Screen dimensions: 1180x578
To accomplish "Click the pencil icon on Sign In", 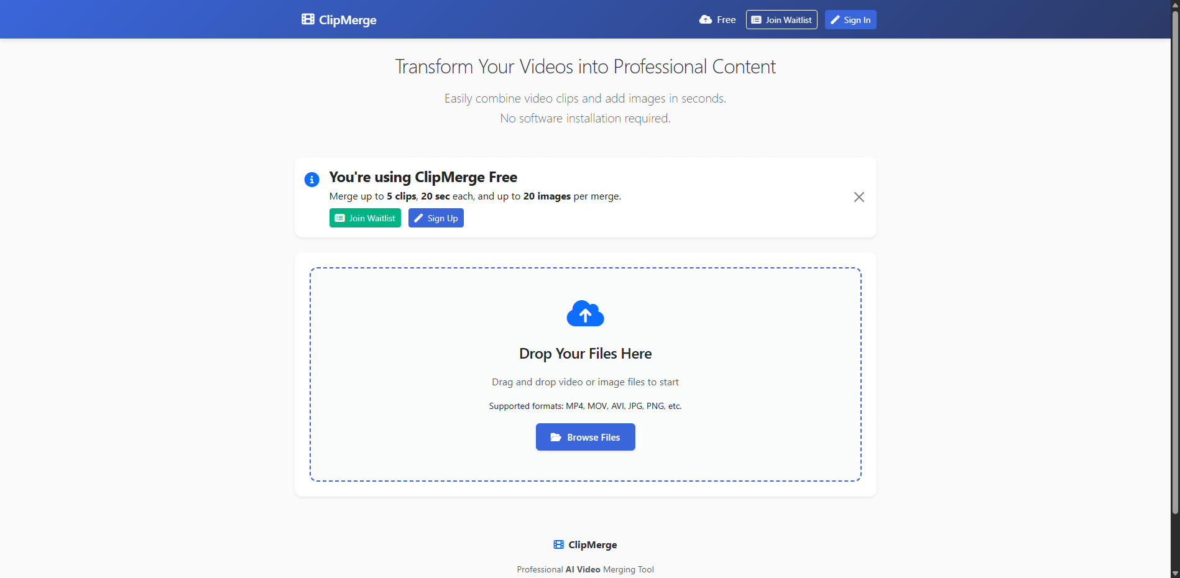I will (x=835, y=20).
